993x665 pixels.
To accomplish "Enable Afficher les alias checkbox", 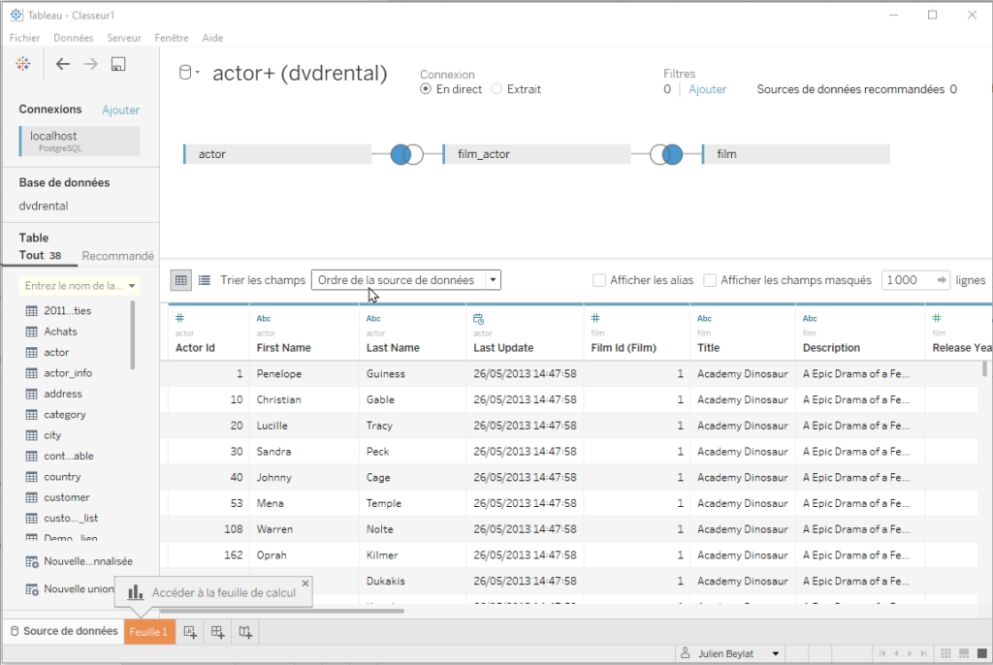I will pyautogui.click(x=599, y=280).
